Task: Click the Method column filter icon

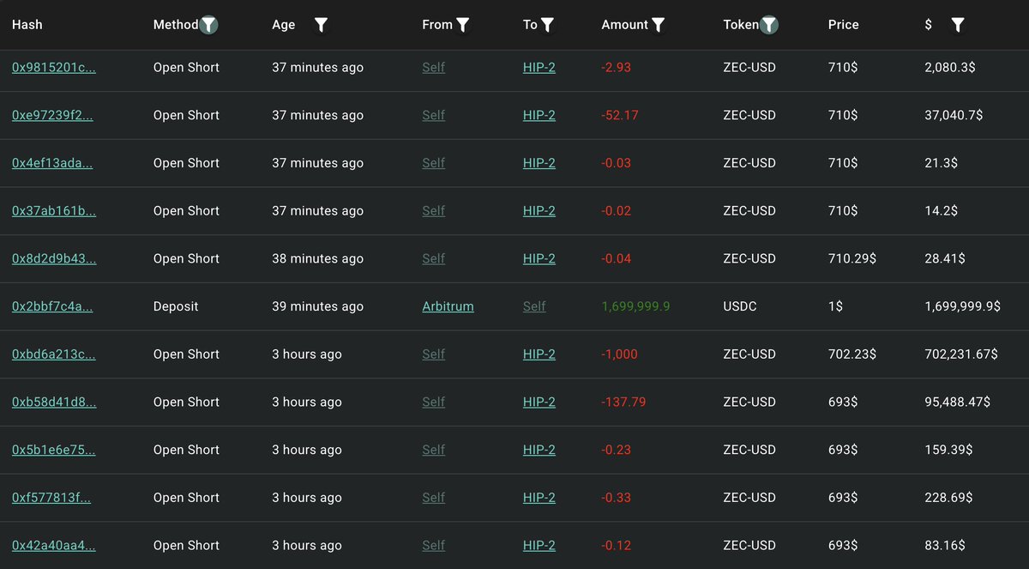Action: tap(208, 25)
